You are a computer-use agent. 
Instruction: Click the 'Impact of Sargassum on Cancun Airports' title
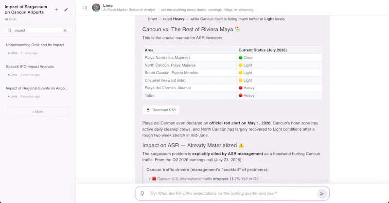[x=26, y=9]
